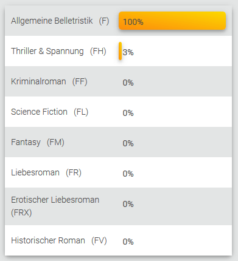Viewport: 238px width, 261px height.
Task: Select the Allgemeine Belletristik (F) row
Action: 118,21
